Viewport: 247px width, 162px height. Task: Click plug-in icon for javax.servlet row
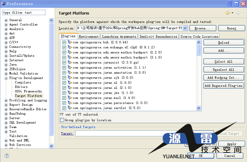[x=70, y=108]
